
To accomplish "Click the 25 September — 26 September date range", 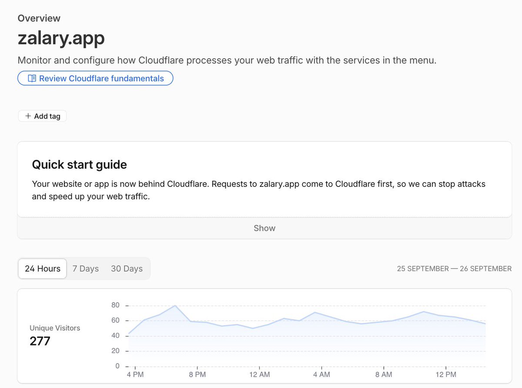I will tap(454, 269).
